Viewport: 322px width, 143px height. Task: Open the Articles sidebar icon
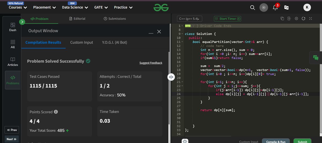coord(13,62)
